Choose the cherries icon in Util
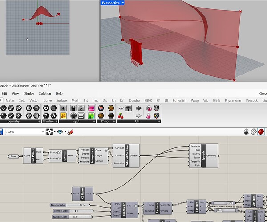 121,116
